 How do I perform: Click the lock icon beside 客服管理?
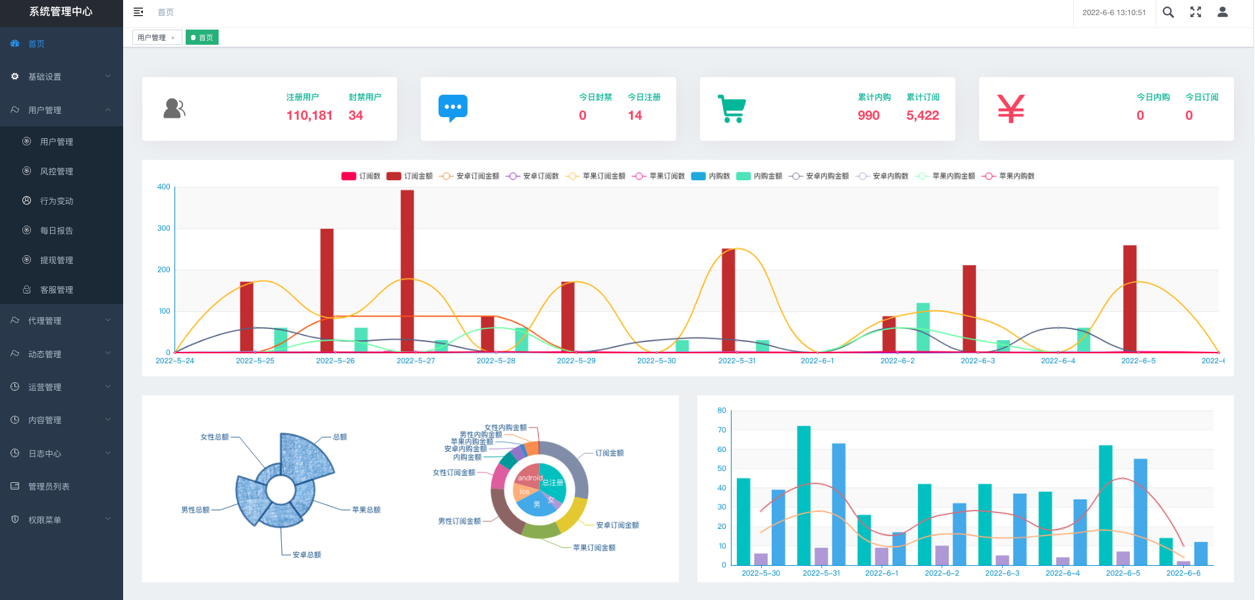tap(26, 289)
